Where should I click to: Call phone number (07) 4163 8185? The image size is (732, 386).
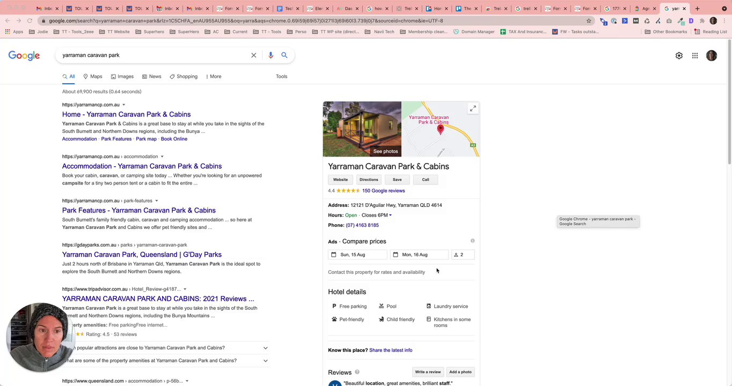362,225
